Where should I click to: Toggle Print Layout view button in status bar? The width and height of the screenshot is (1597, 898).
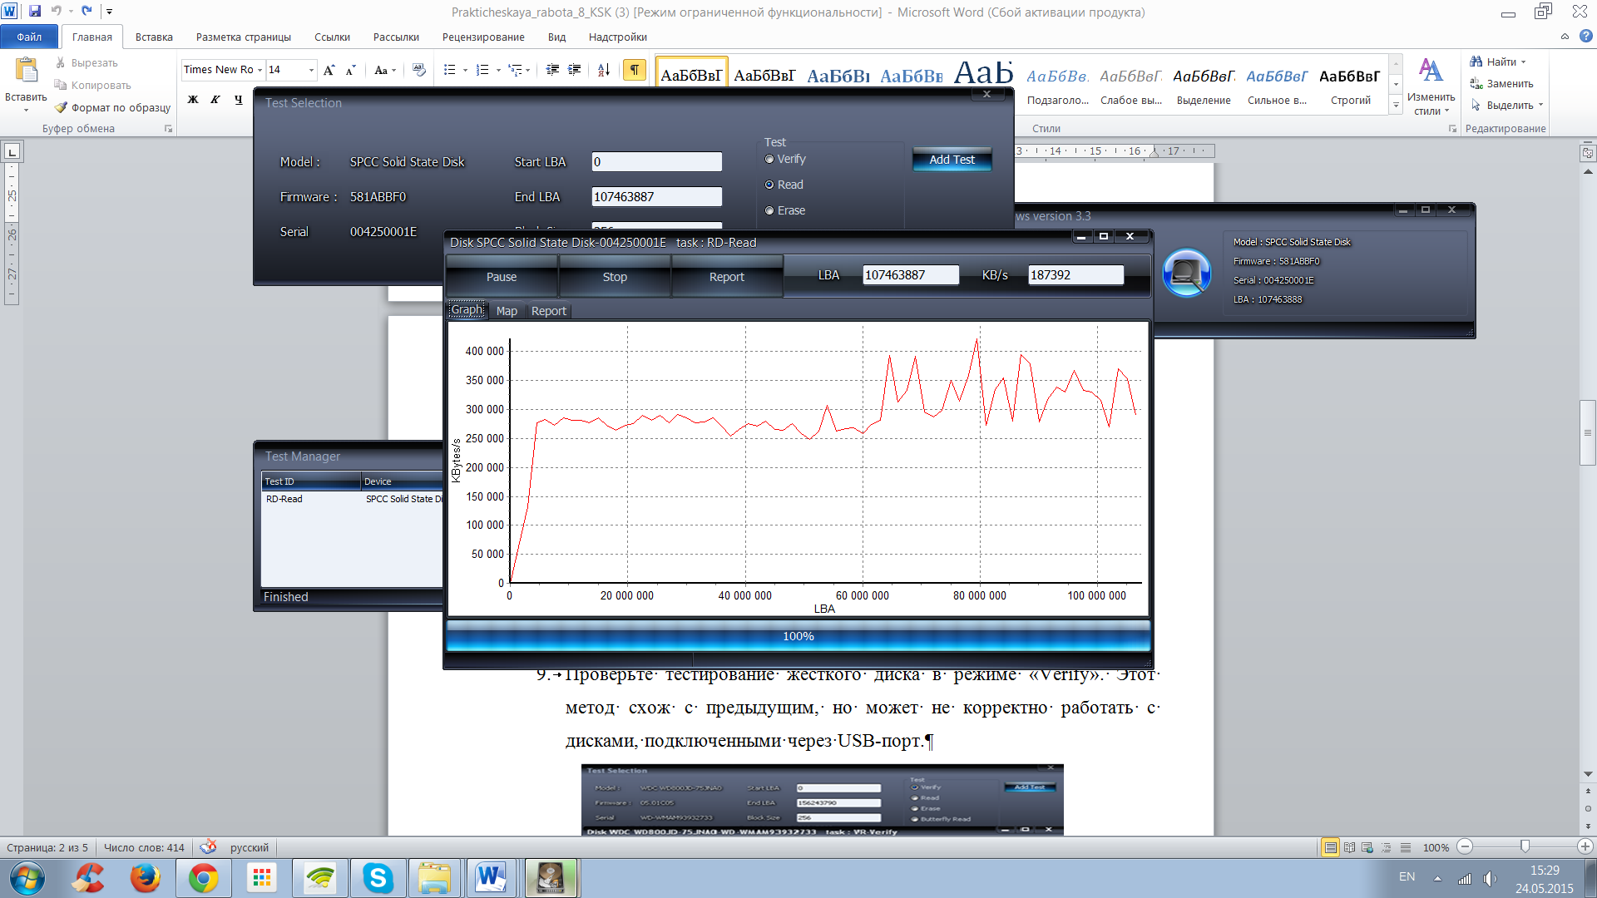[x=1330, y=847]
